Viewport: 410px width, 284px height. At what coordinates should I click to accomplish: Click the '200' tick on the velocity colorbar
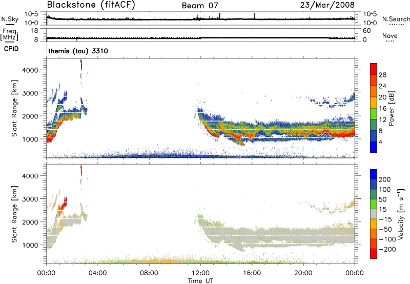(x=385, y=179)
